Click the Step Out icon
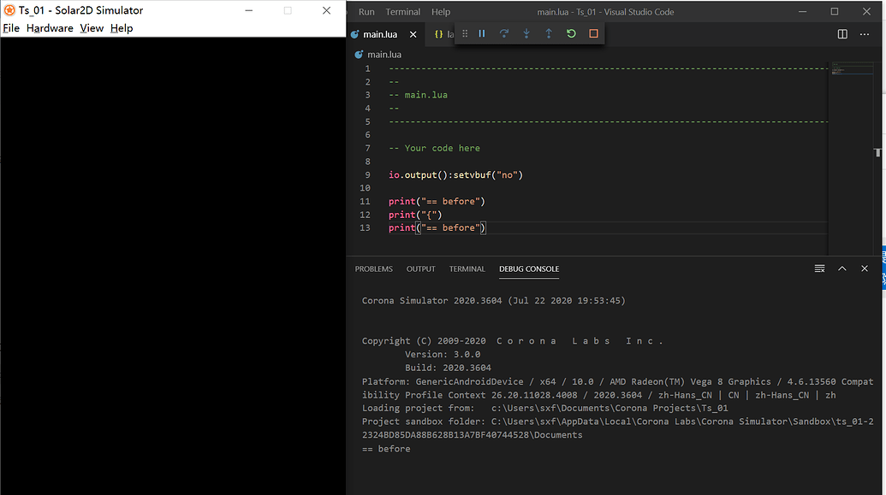 click(549, 33)
